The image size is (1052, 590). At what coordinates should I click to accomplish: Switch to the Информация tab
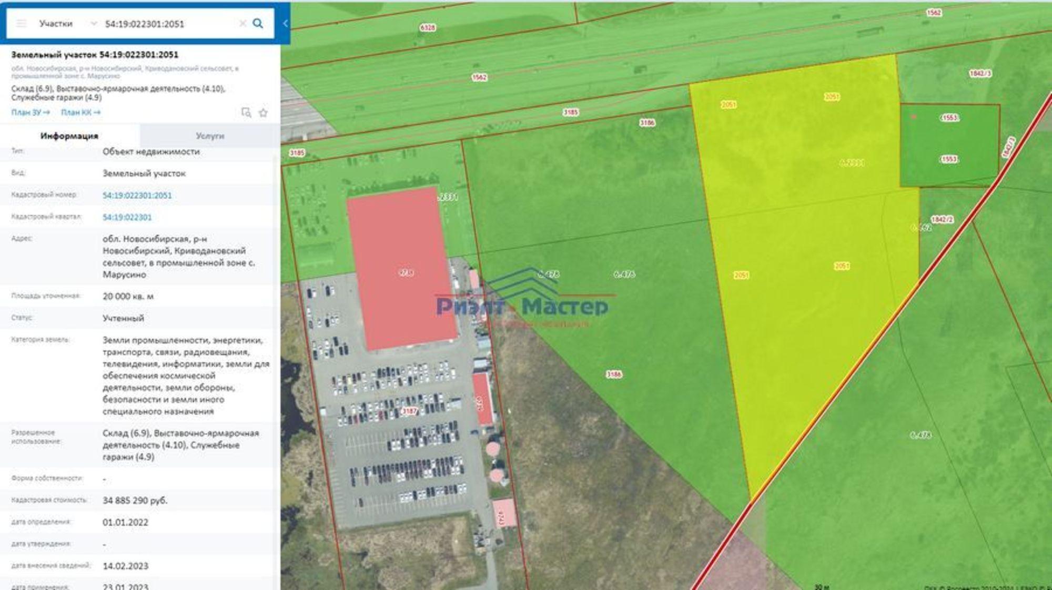click(x=69, y=136)
